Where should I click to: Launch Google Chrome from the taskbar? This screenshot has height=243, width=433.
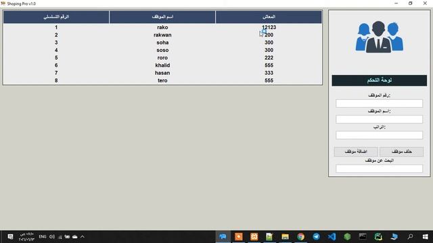(300, 237)
